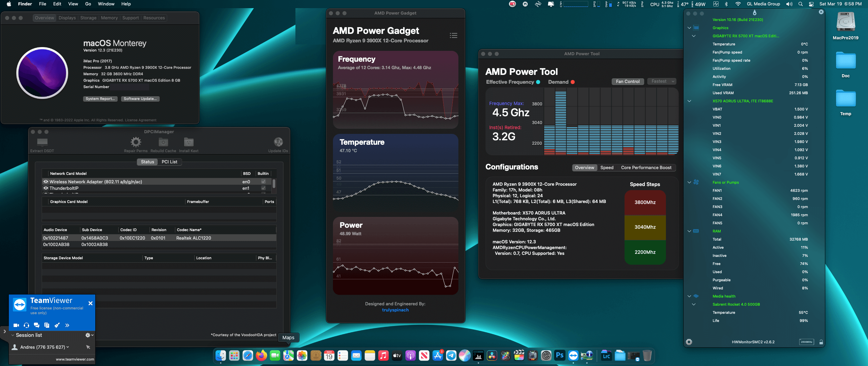Select Realtek ALC1220 audio device row

pos(159,238)
